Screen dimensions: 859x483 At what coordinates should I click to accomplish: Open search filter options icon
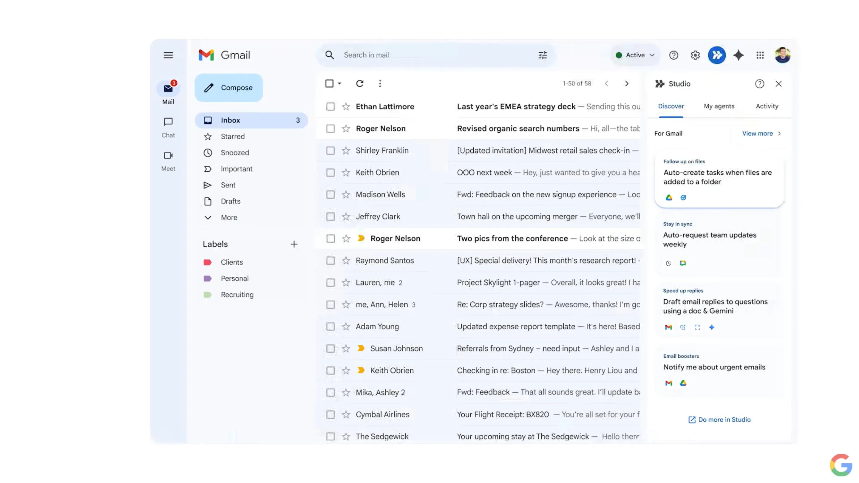point(543,55)
